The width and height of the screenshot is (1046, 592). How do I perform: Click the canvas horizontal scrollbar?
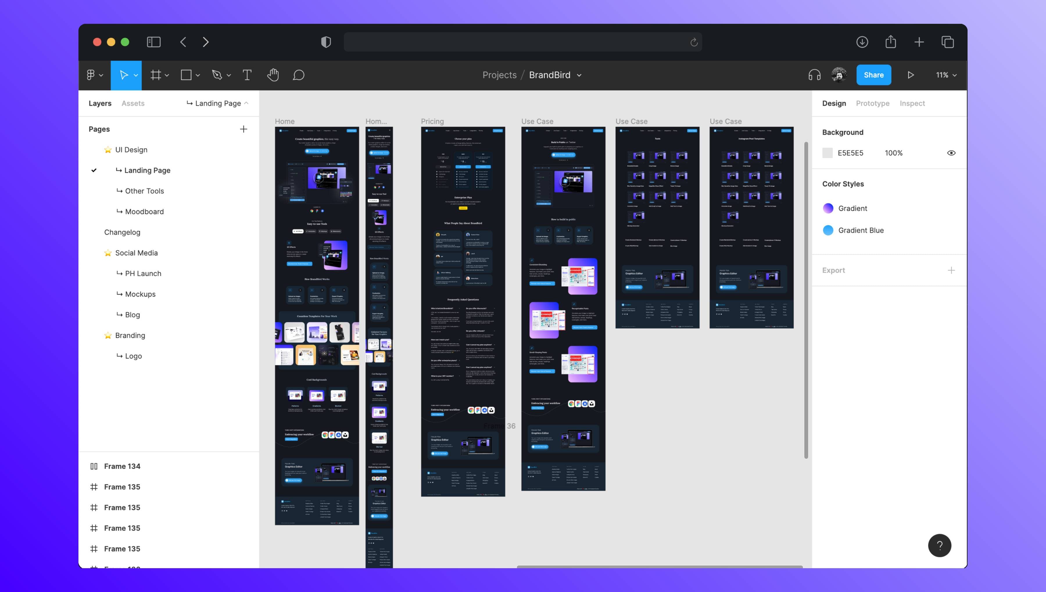[x=660, y=566]
